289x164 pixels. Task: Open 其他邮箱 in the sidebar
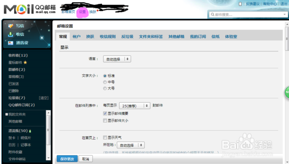click(15, 121)
